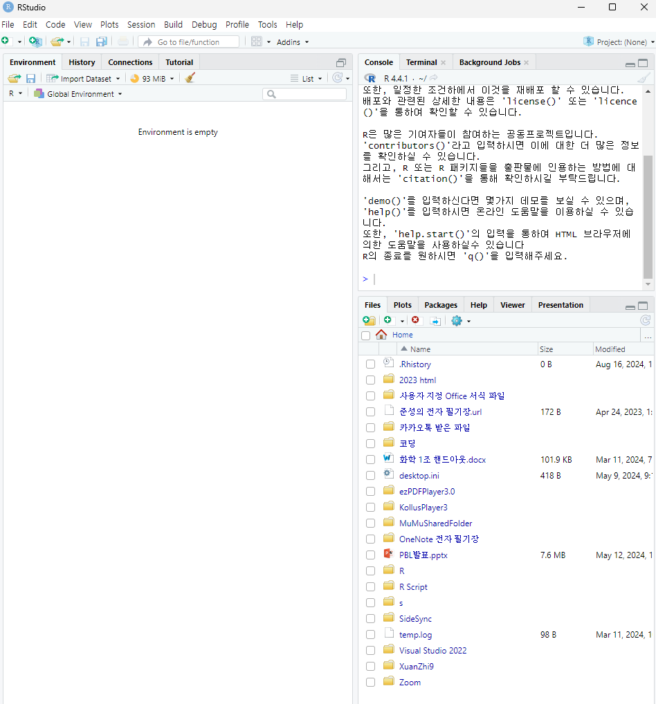
Task: Save workspace in Environment pane
Action: click(x=30, y=79)
